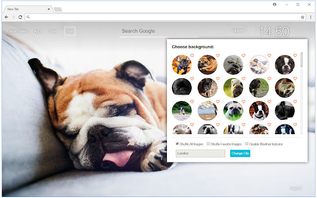Click the London city input field
Viewport: 317px width, 198px height.
pos(200,153)
